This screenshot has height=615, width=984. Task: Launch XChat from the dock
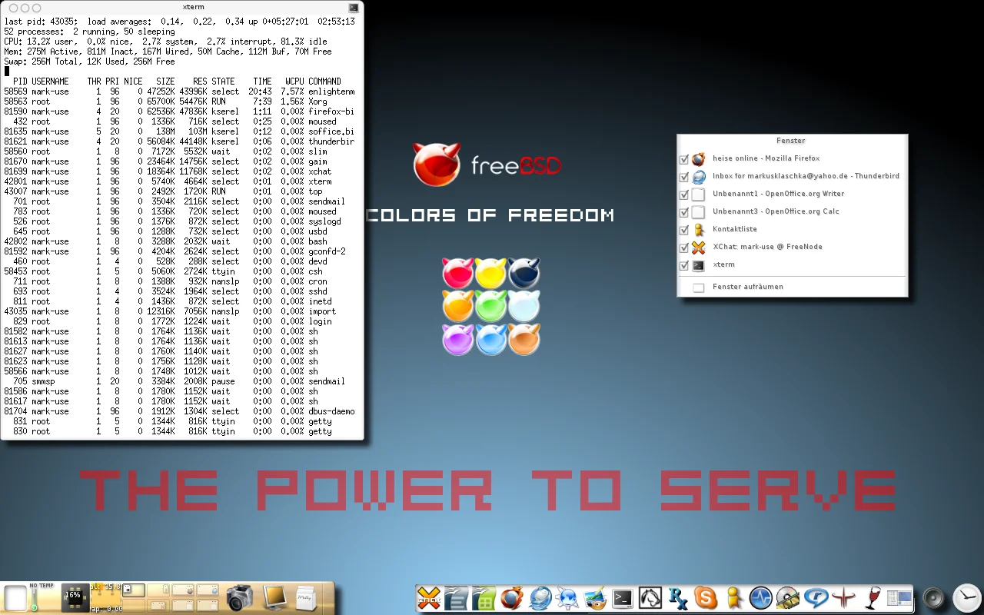(430, 597)
